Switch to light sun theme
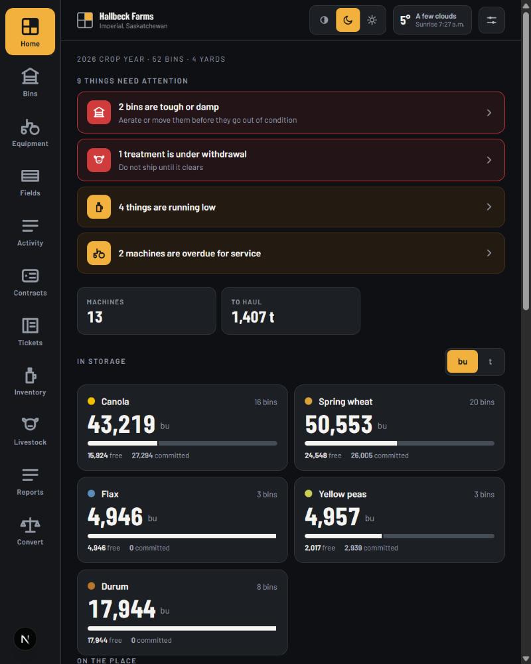The image size is (531, 664). 372,20
